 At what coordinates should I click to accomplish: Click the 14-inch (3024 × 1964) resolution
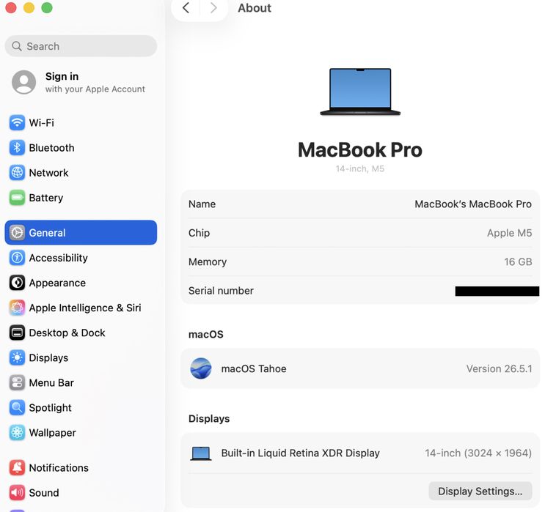(x=478, y=453)
